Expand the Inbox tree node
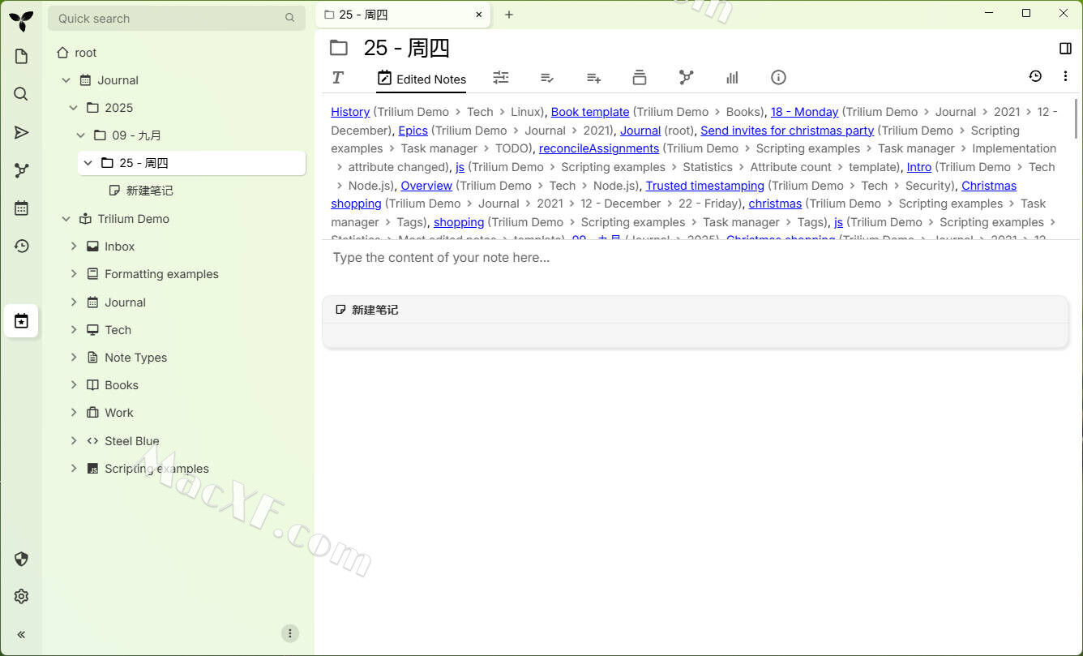1083x656 pixels. pyautogui.click(x=74, y=247)
